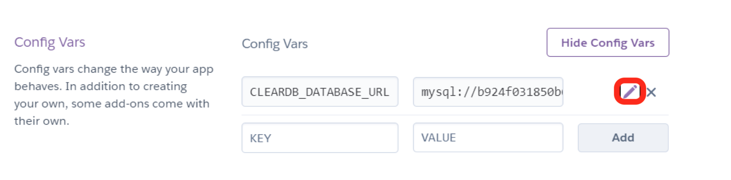This screenshot has height=180, width=731.
Task: Click the mysql:// value field
Action: [x=488, y=92]
